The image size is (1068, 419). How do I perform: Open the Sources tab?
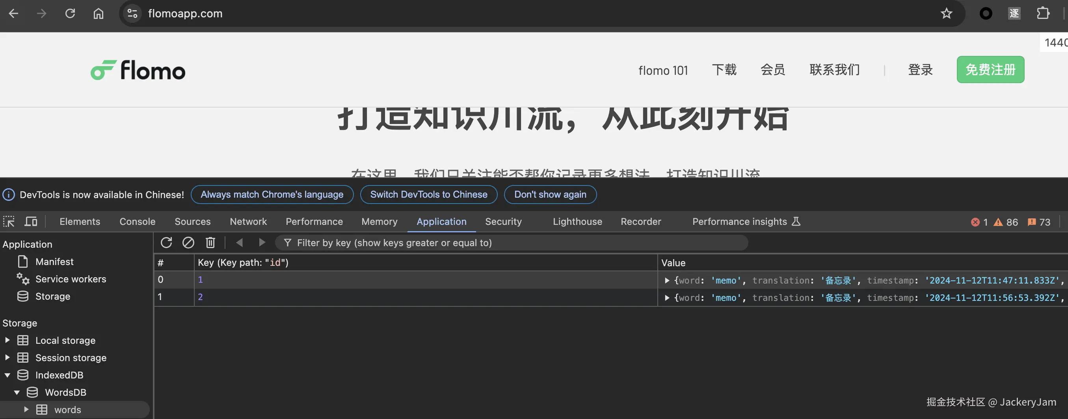192,222
